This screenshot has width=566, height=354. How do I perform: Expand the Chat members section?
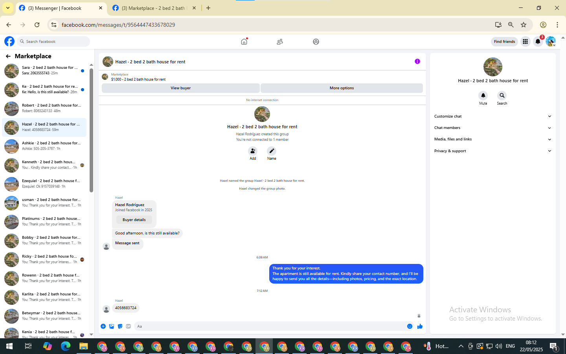[492, 128]
